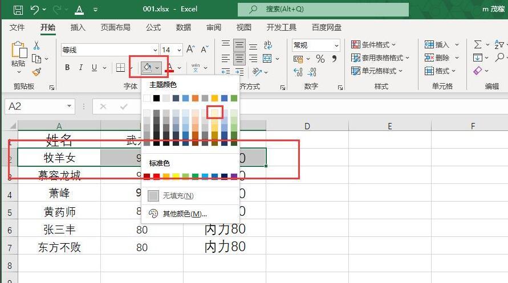
Task: Click the Percent Style icon
Action: [320, 59]
